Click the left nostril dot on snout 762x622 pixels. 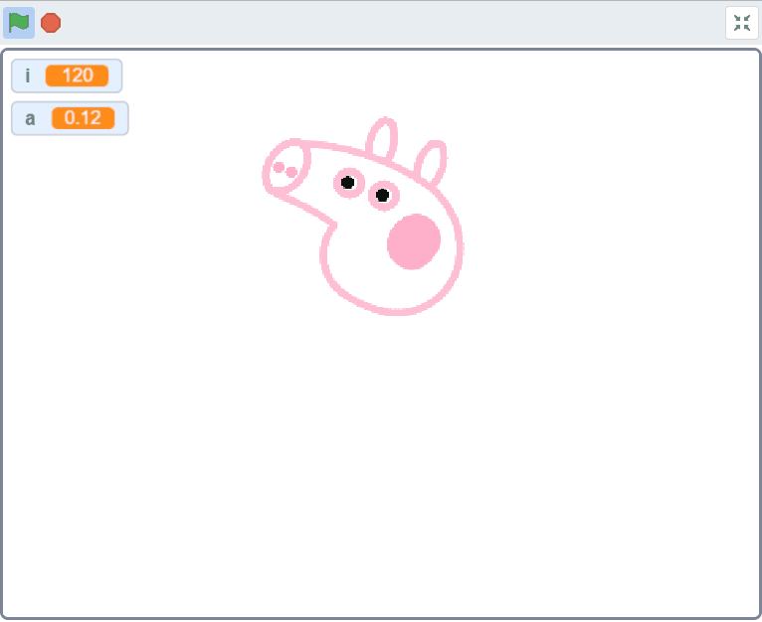coord(280,167)
